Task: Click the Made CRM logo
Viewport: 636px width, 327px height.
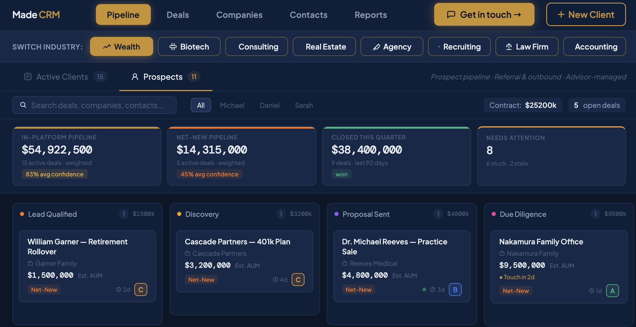Action: tap(36, 15)
